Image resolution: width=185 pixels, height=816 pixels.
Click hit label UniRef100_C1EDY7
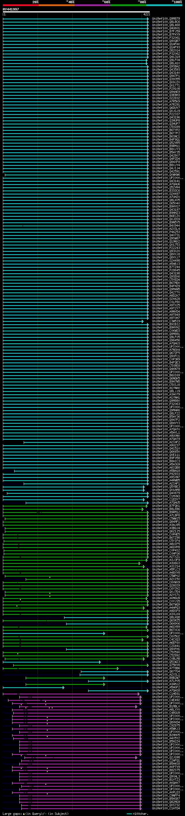166,500
